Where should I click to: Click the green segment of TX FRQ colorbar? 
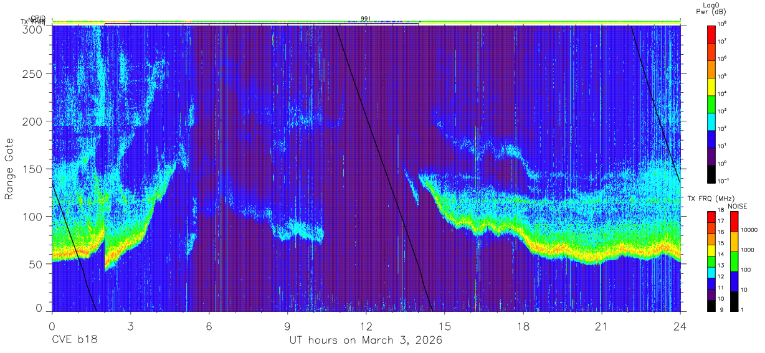coord(711,261)
